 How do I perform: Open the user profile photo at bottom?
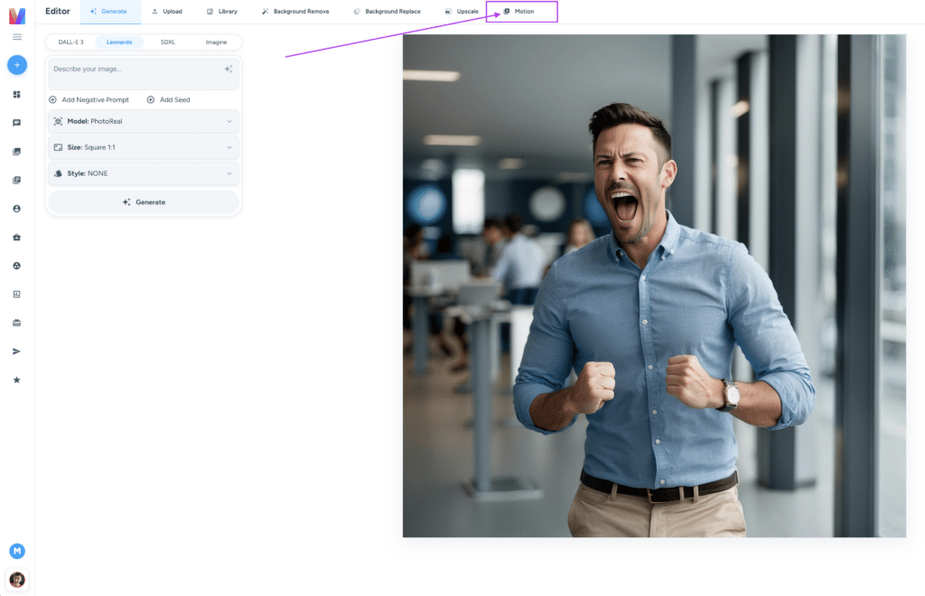pyautogui.click(x=17, y=580)
